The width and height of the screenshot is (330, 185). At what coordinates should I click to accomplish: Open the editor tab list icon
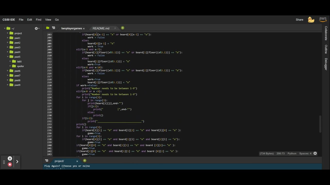[x=53, y=28]
